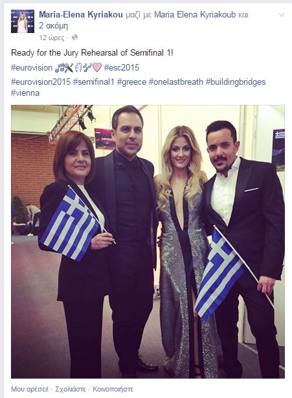Click the pink heart emoji icon

pos(97,67)
